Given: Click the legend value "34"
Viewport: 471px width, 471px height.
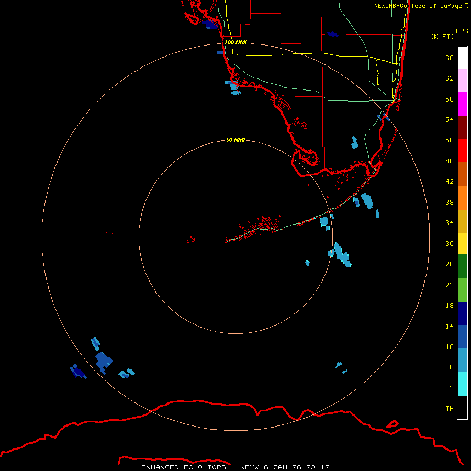Looking at the screenshot, I should [450, 223].
